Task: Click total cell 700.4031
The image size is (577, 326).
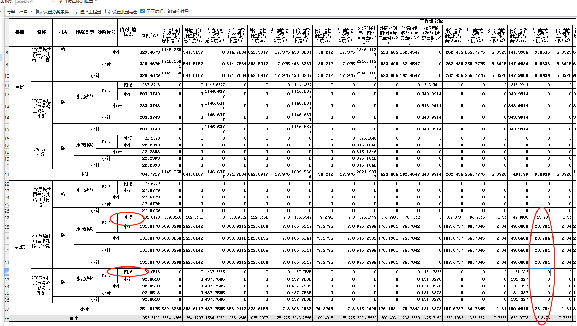Action: (388, 318)
